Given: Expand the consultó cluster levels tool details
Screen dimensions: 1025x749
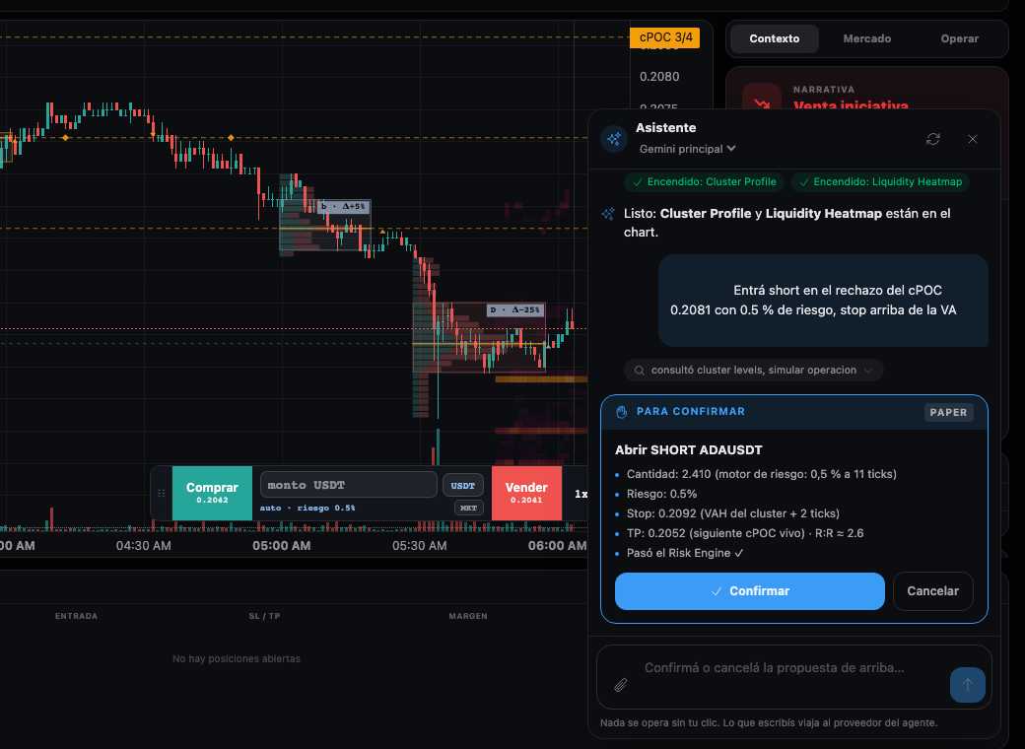Looking at the screenshot, I should (754, 371).
